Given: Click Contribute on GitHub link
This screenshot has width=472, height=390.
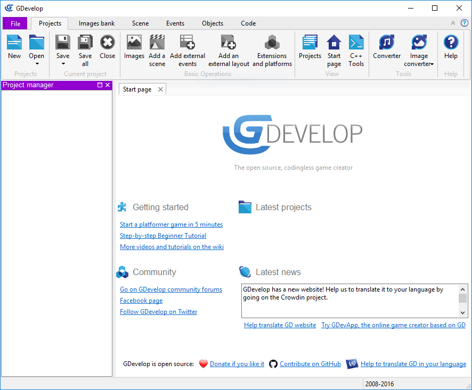Looking at the screenshot, I should tap(310, 364).
